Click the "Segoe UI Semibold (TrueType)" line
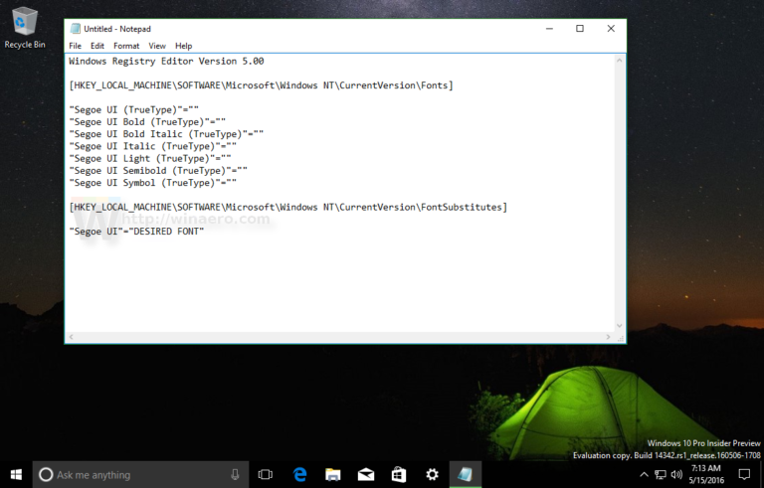The image size is (764, 488). click(158, 171)
